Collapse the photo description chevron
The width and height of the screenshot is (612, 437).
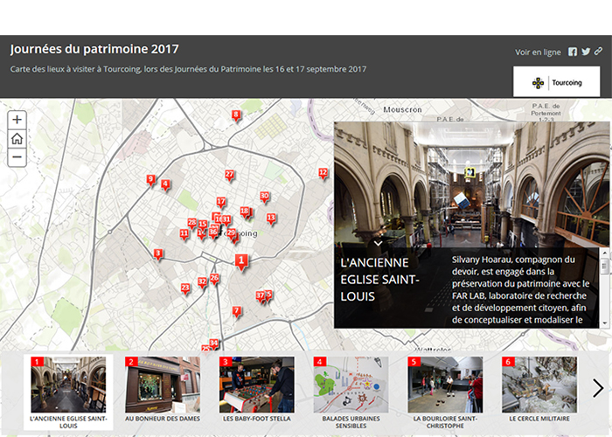[378, 243]
